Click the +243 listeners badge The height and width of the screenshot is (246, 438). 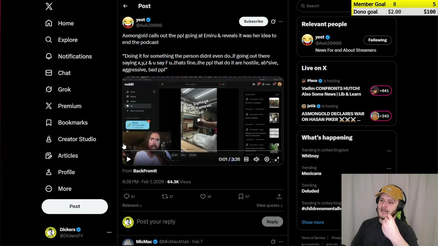[x=381, y=116]
